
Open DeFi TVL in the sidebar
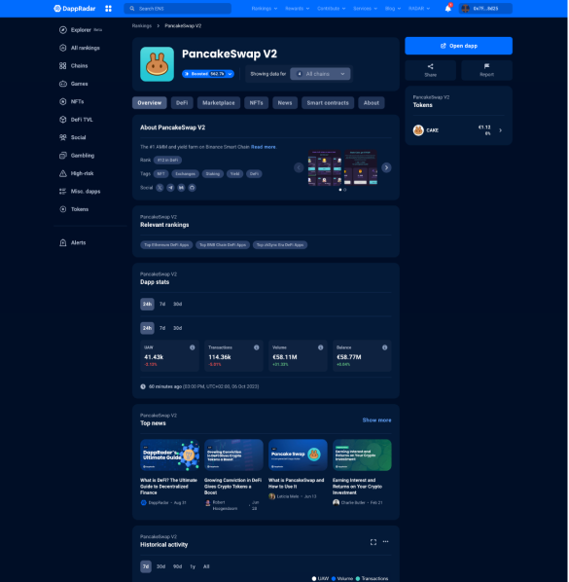(x=76, y=120)
